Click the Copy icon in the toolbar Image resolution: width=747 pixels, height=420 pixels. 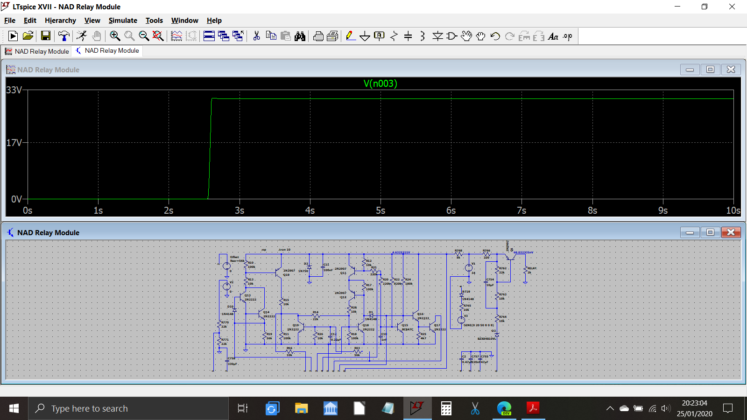271,36
